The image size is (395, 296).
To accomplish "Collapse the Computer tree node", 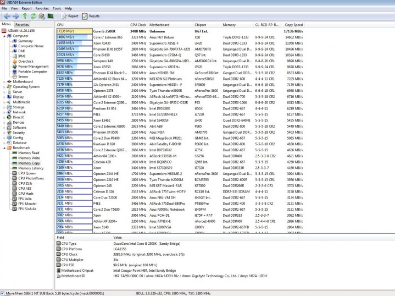I will (x=4, y=36).
